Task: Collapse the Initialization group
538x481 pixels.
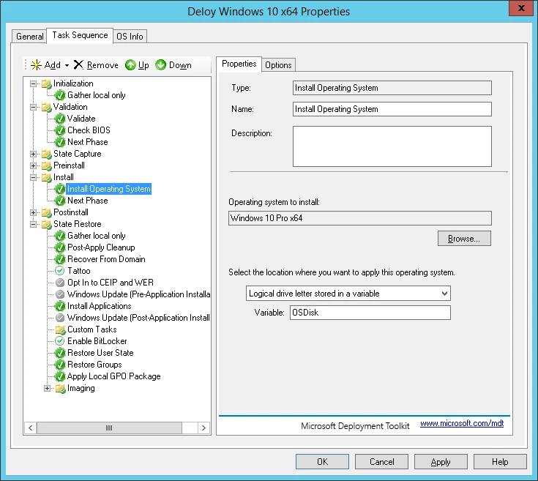Action: (33, 83)
